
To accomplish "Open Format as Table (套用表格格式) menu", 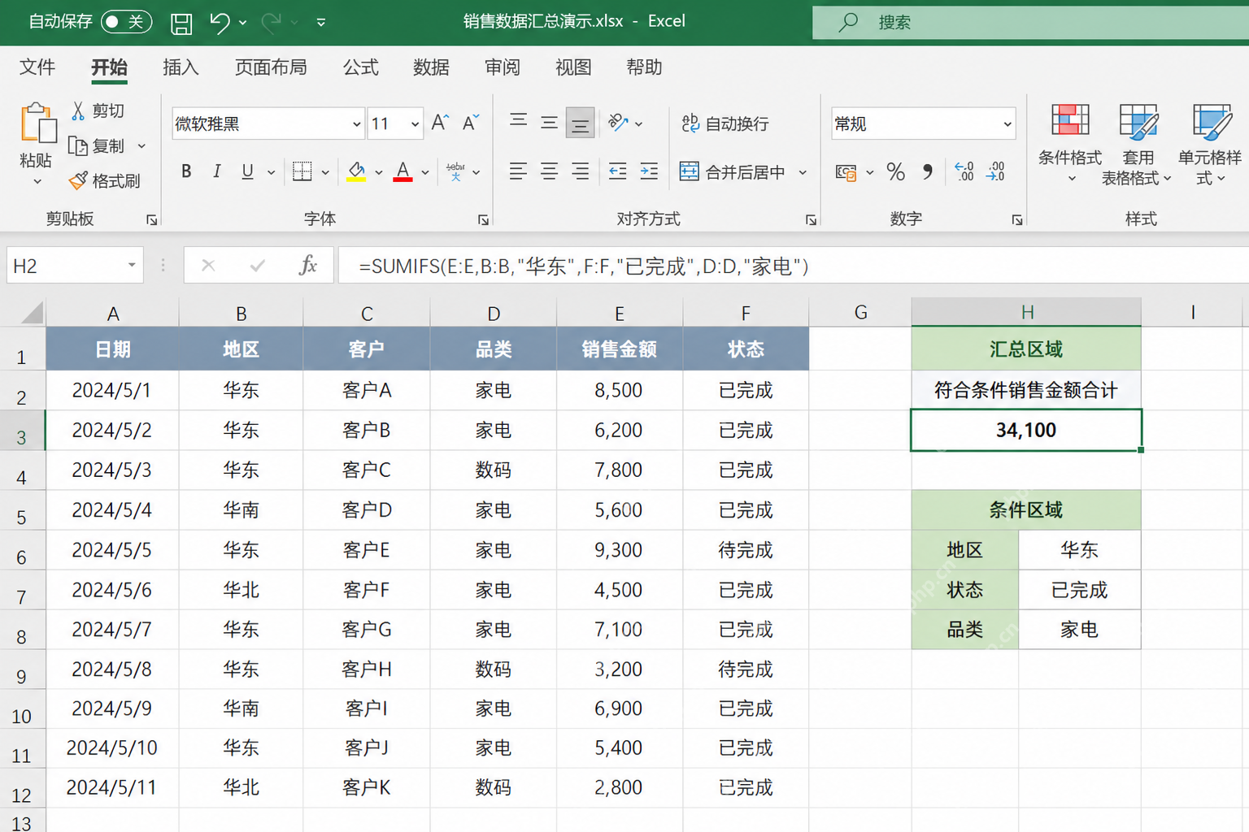I will pyautogui.click(x=1137, y=144).
